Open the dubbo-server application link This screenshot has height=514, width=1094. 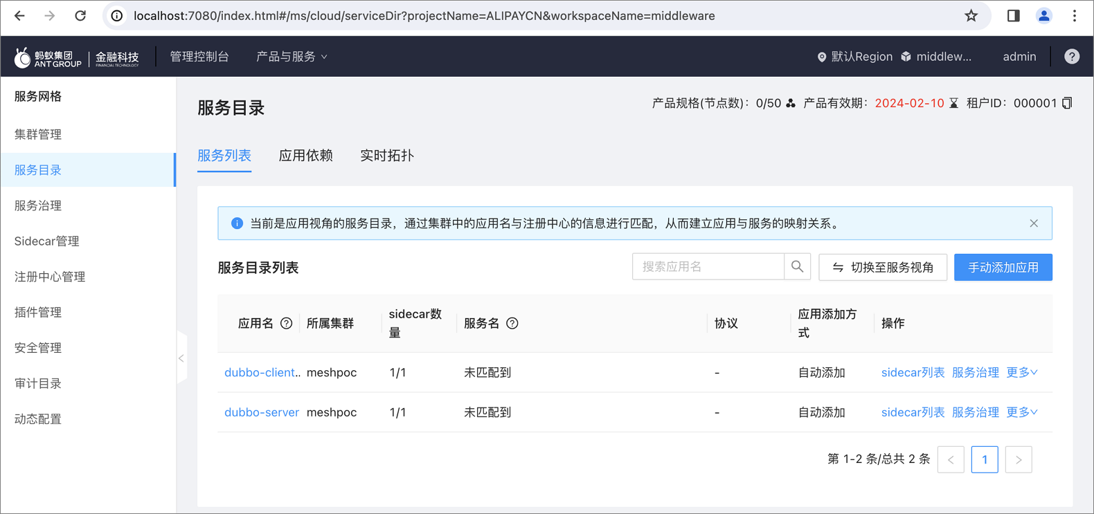262,412
